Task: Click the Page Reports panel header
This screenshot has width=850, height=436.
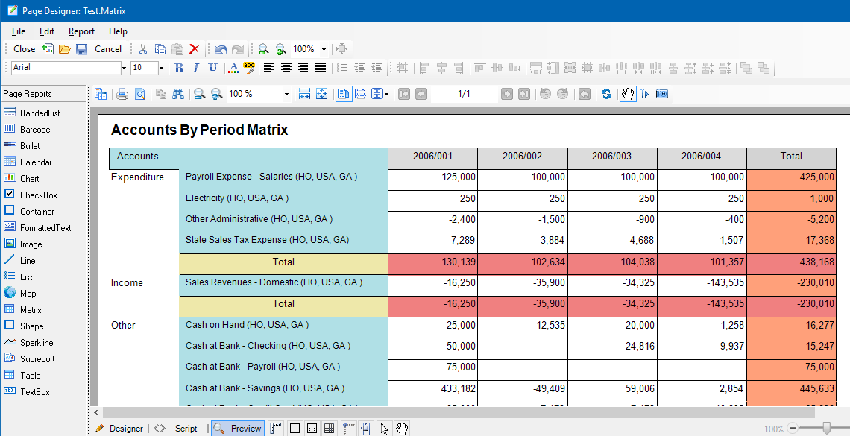Action: click(x=43, y=94)
